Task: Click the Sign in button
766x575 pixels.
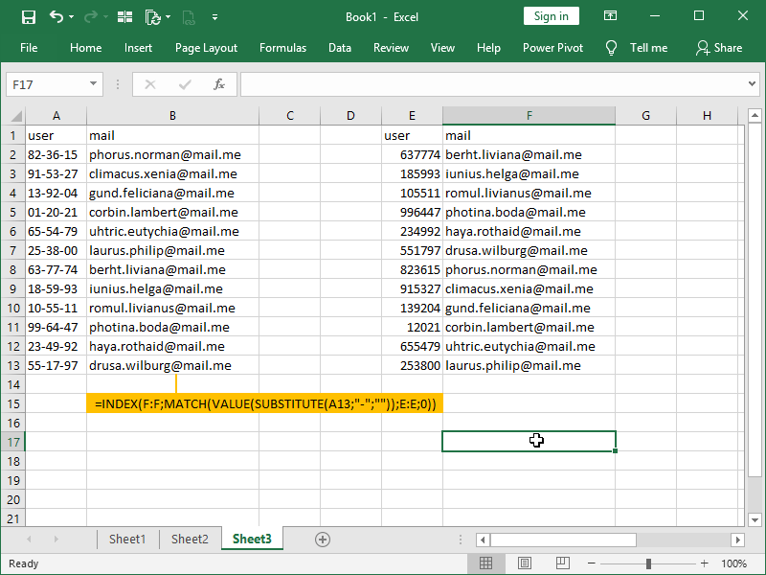Action: coord(551,16)
